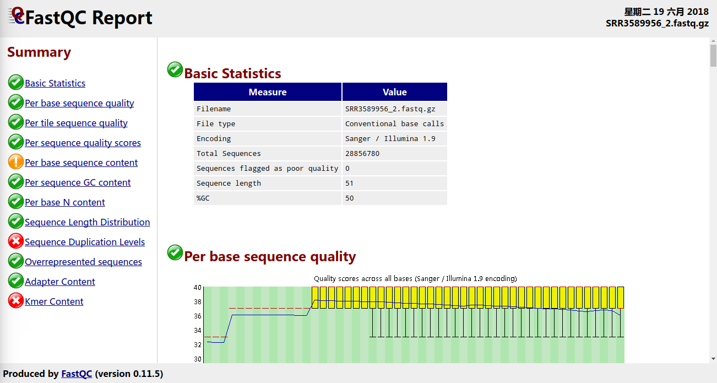Jump to Per base sequence quality link
Image resolution: width=717 pixels, height=383 pixels.
[79, 103]
